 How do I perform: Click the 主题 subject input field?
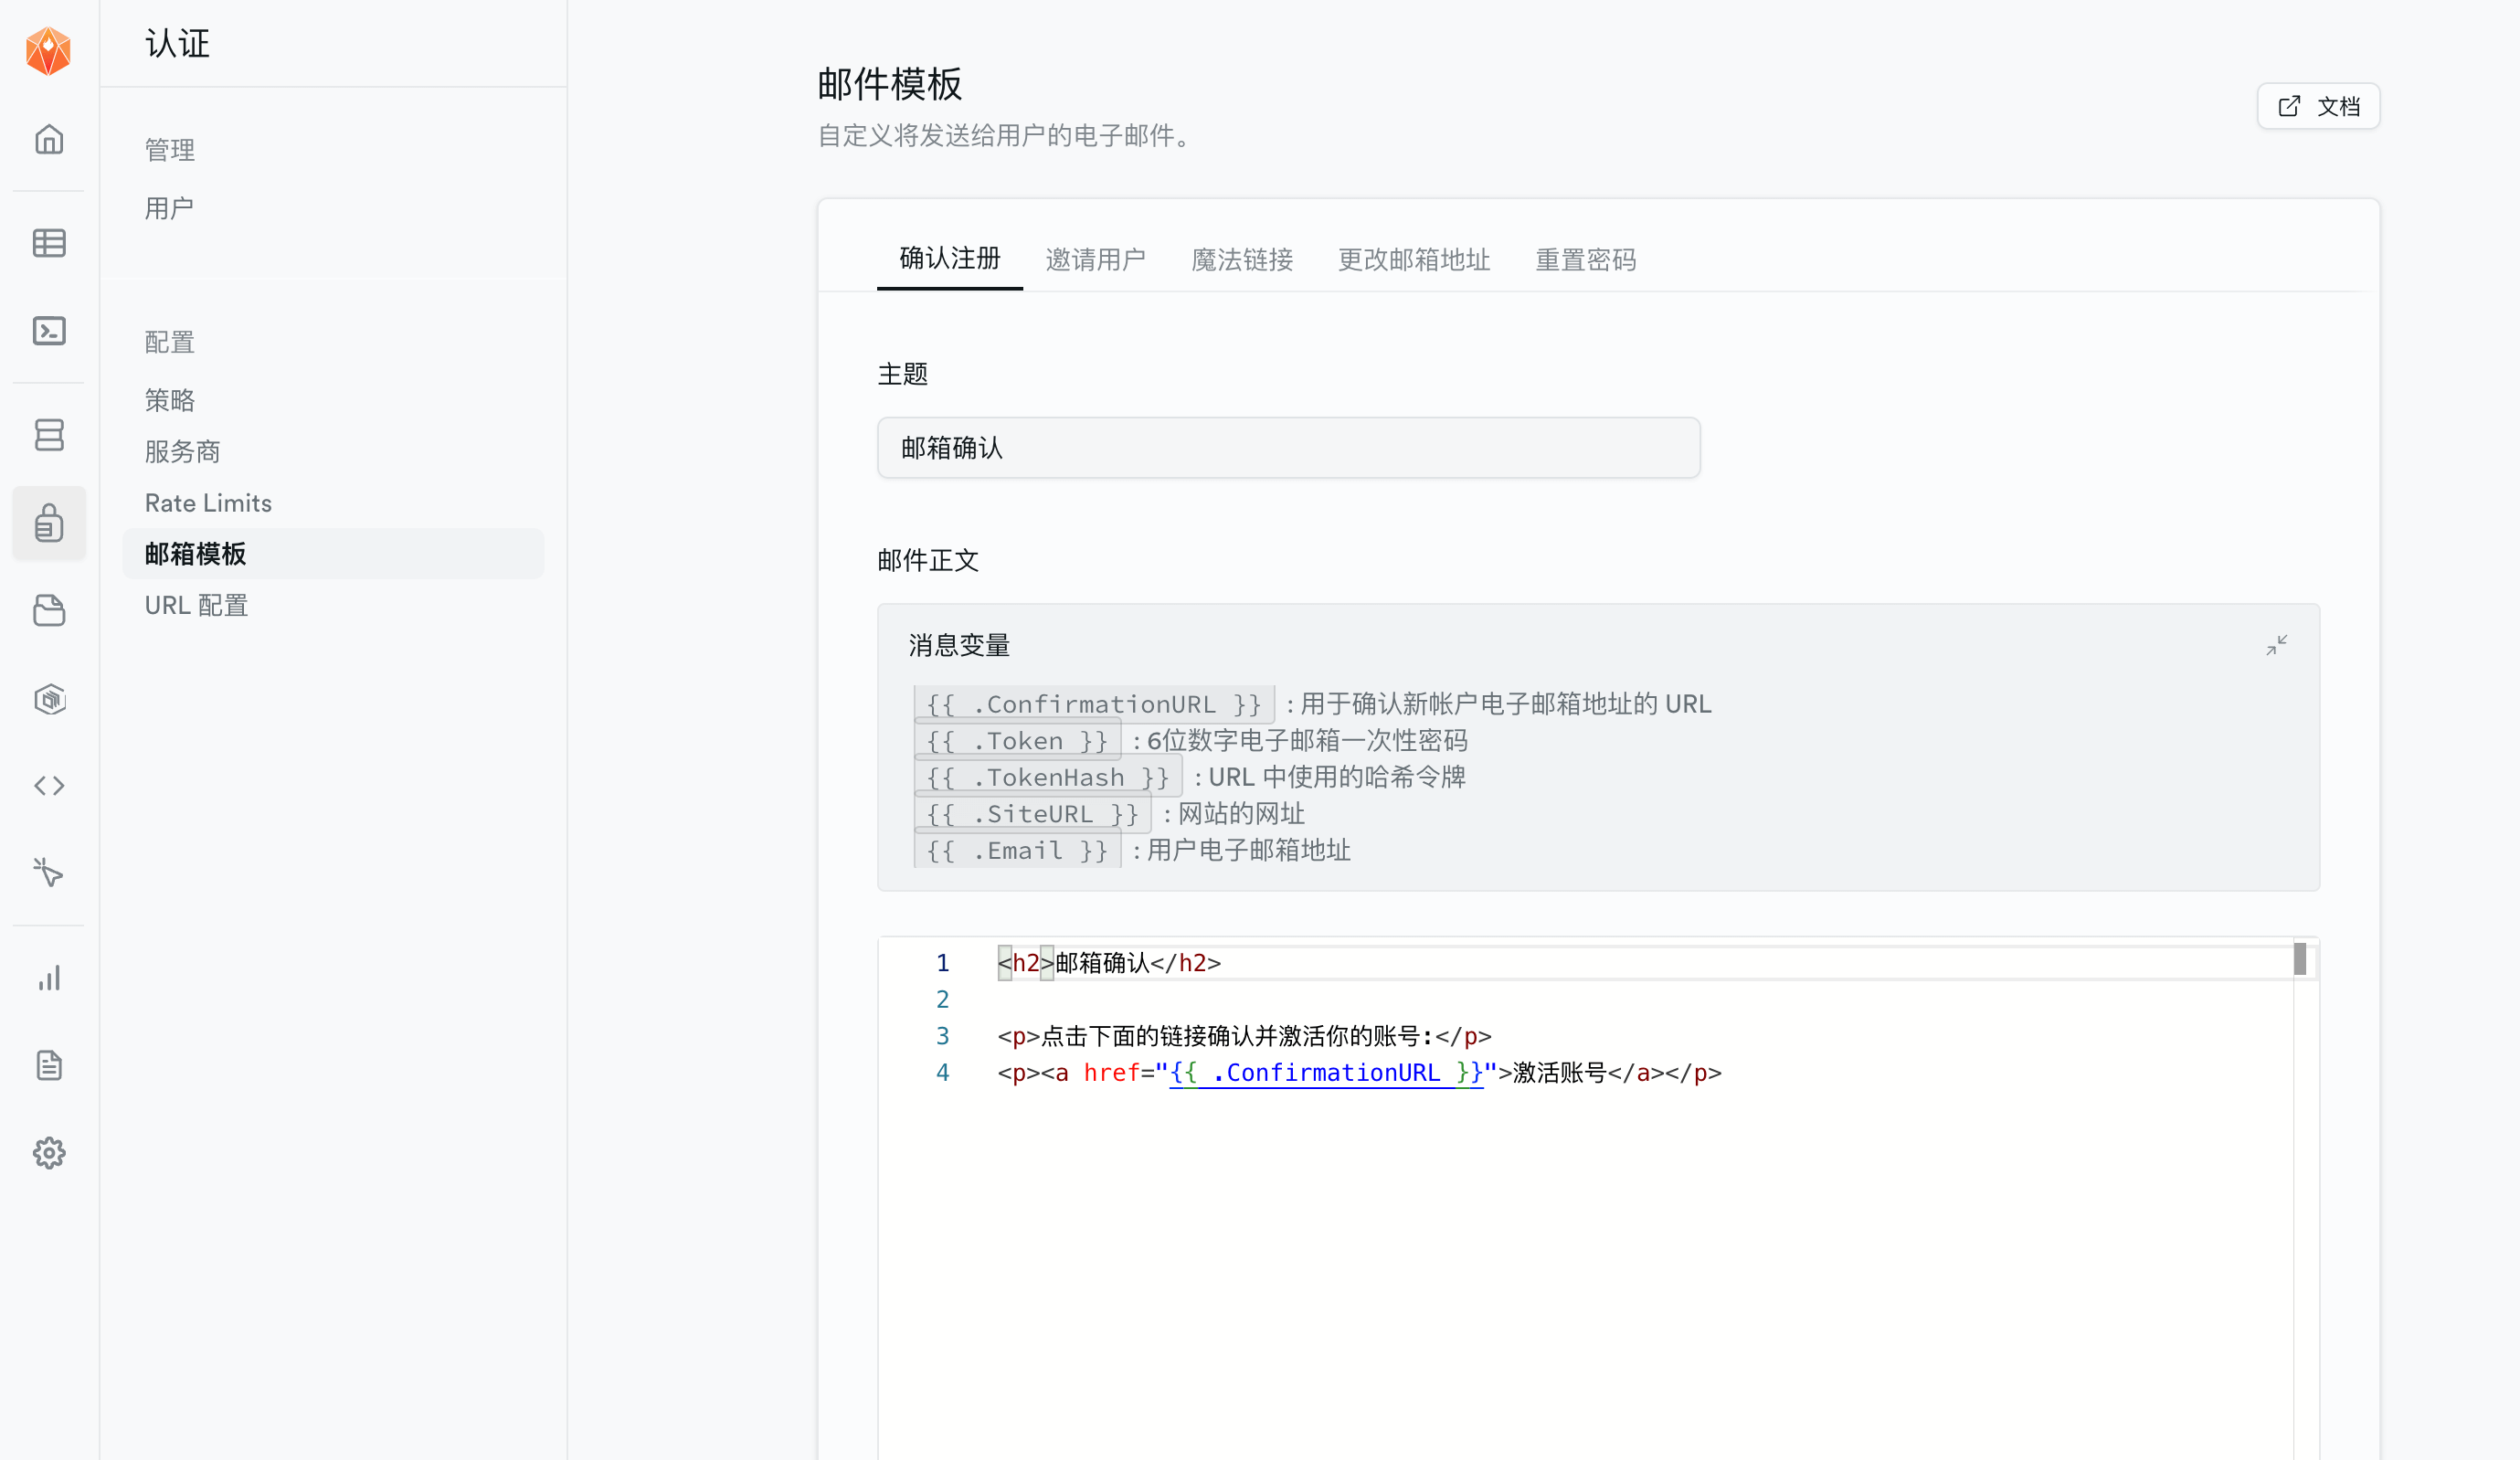click(x=1288, y=448)
